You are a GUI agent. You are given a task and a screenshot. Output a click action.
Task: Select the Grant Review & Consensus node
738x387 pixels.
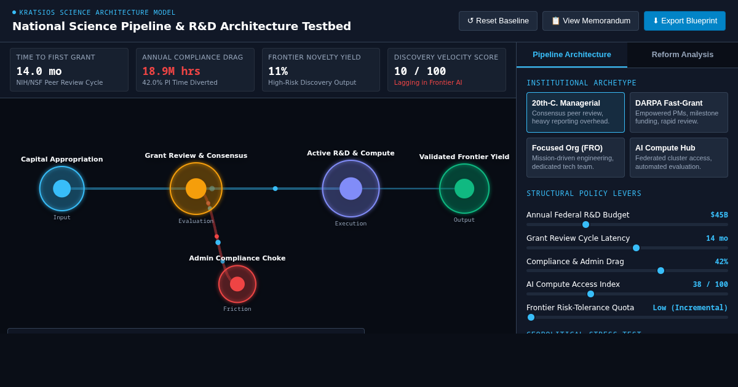(x=196, y=189)
